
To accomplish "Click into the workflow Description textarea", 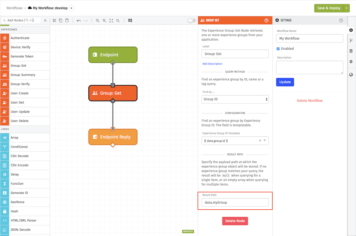I will click(x=310, y=67).
